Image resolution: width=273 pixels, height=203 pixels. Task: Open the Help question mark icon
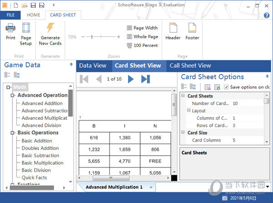[267, 15]
